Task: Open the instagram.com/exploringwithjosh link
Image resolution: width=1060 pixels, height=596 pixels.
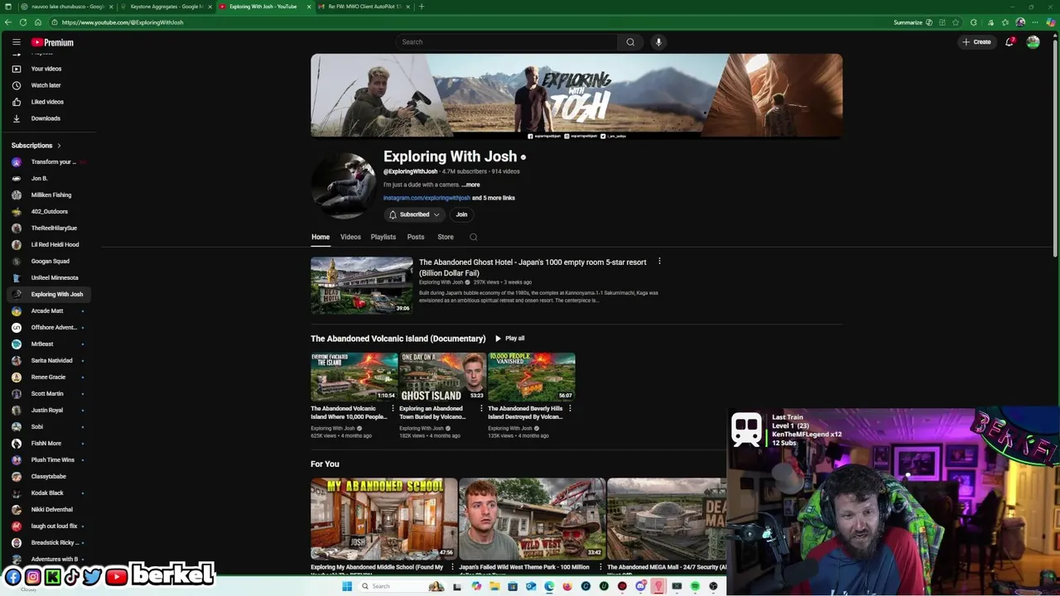Action: click(426, 198)
